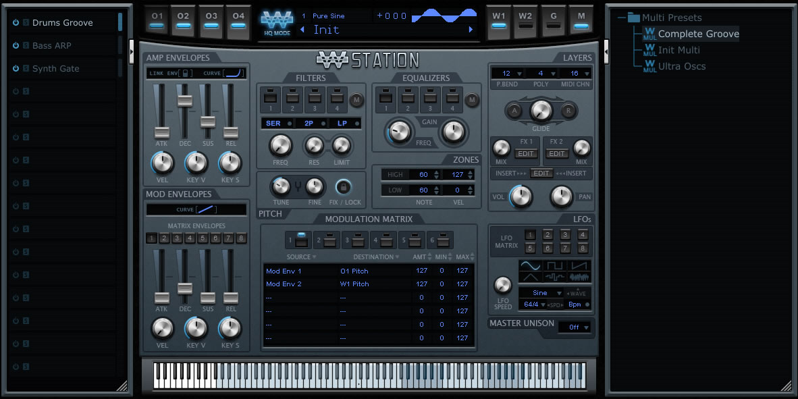Click the Amp Envelopes curve shape icon

(234, 74)
